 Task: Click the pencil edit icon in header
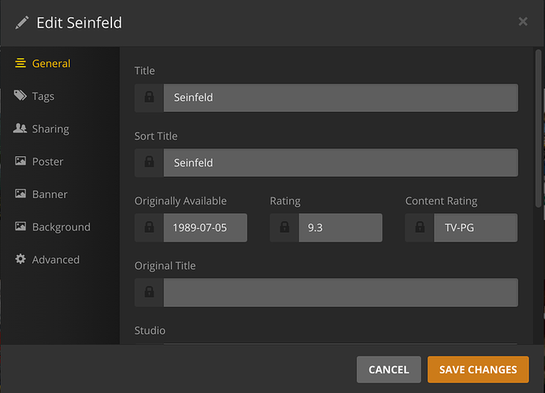click(x=21, y=22)
